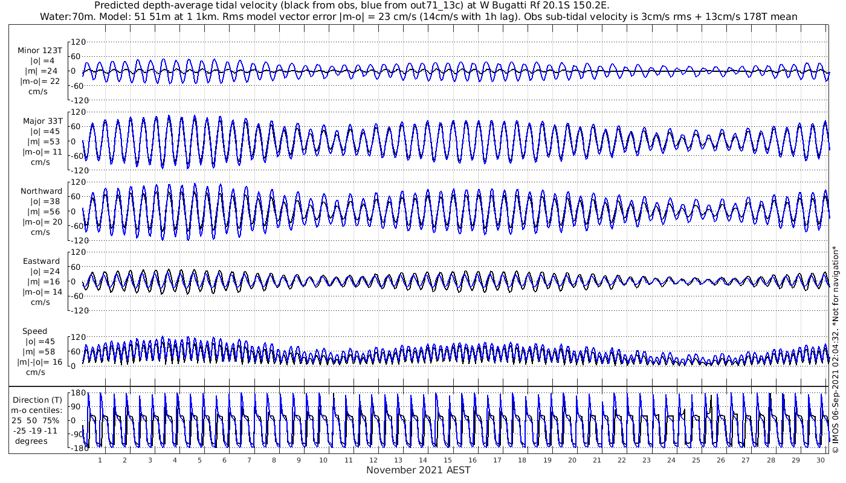The image size is (846, 483).
Task: Click the 'Direction (T)' panel label
Action: tap(36, 400)
